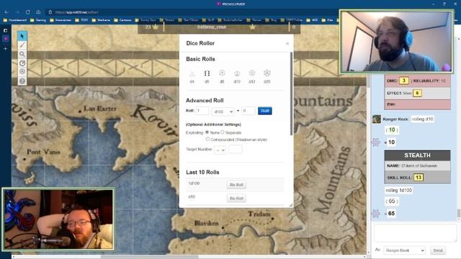This screenshot has height=259, width=461.
Task: Click the dice icon beside the 65 result
Action: point(376,214)
